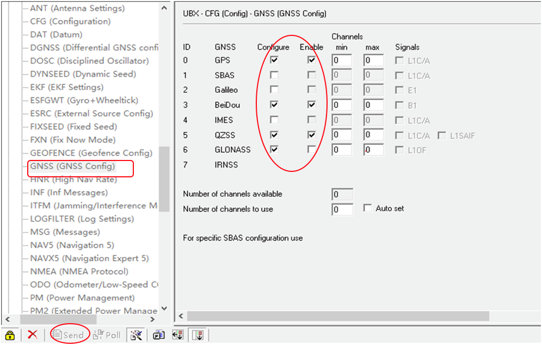Click the rightmost load-configuration toolbar icon
Image resolution: width=542 pixels, height=346 pixels.
(197, 335)
